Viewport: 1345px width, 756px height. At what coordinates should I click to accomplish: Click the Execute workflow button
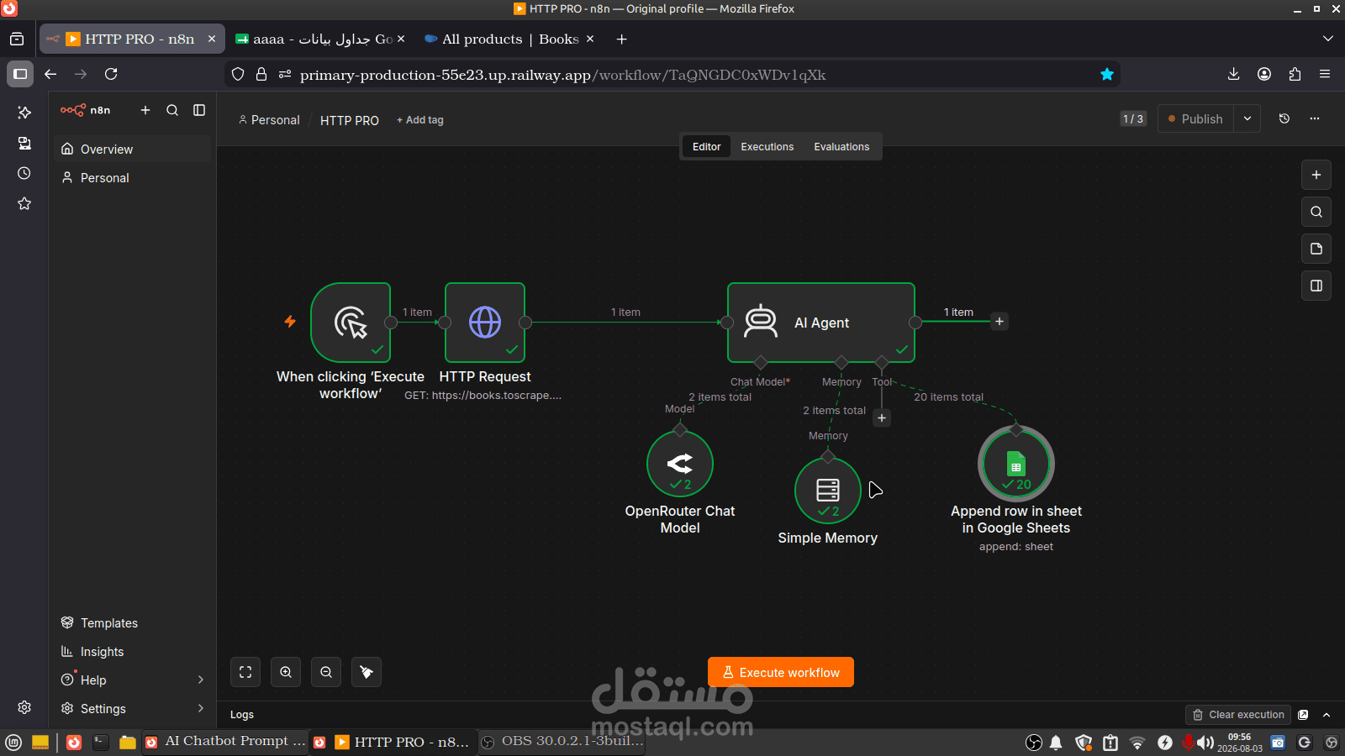781,672
